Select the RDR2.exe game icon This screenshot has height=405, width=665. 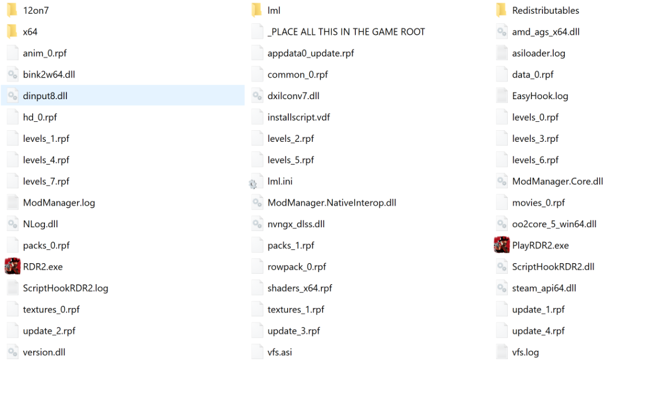pos(12,266)
